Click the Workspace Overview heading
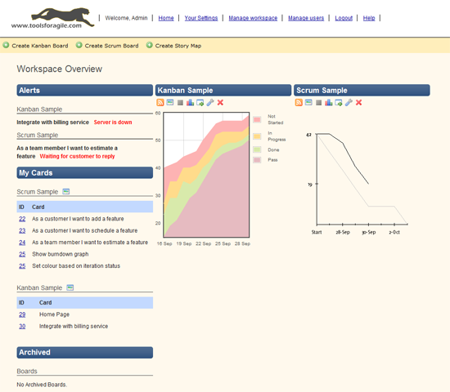 coord(60,69)
